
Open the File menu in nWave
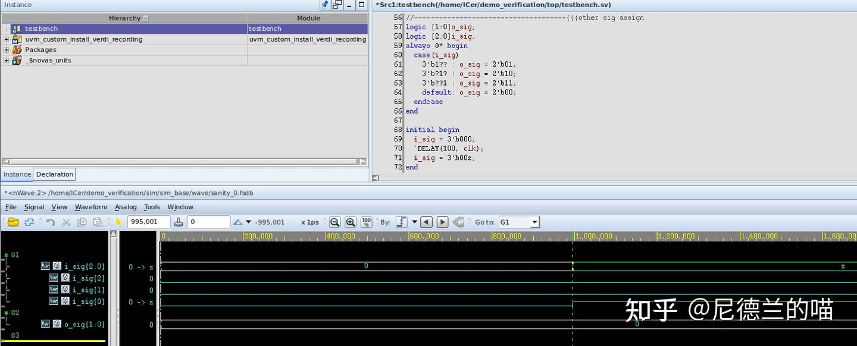[11, 207]
